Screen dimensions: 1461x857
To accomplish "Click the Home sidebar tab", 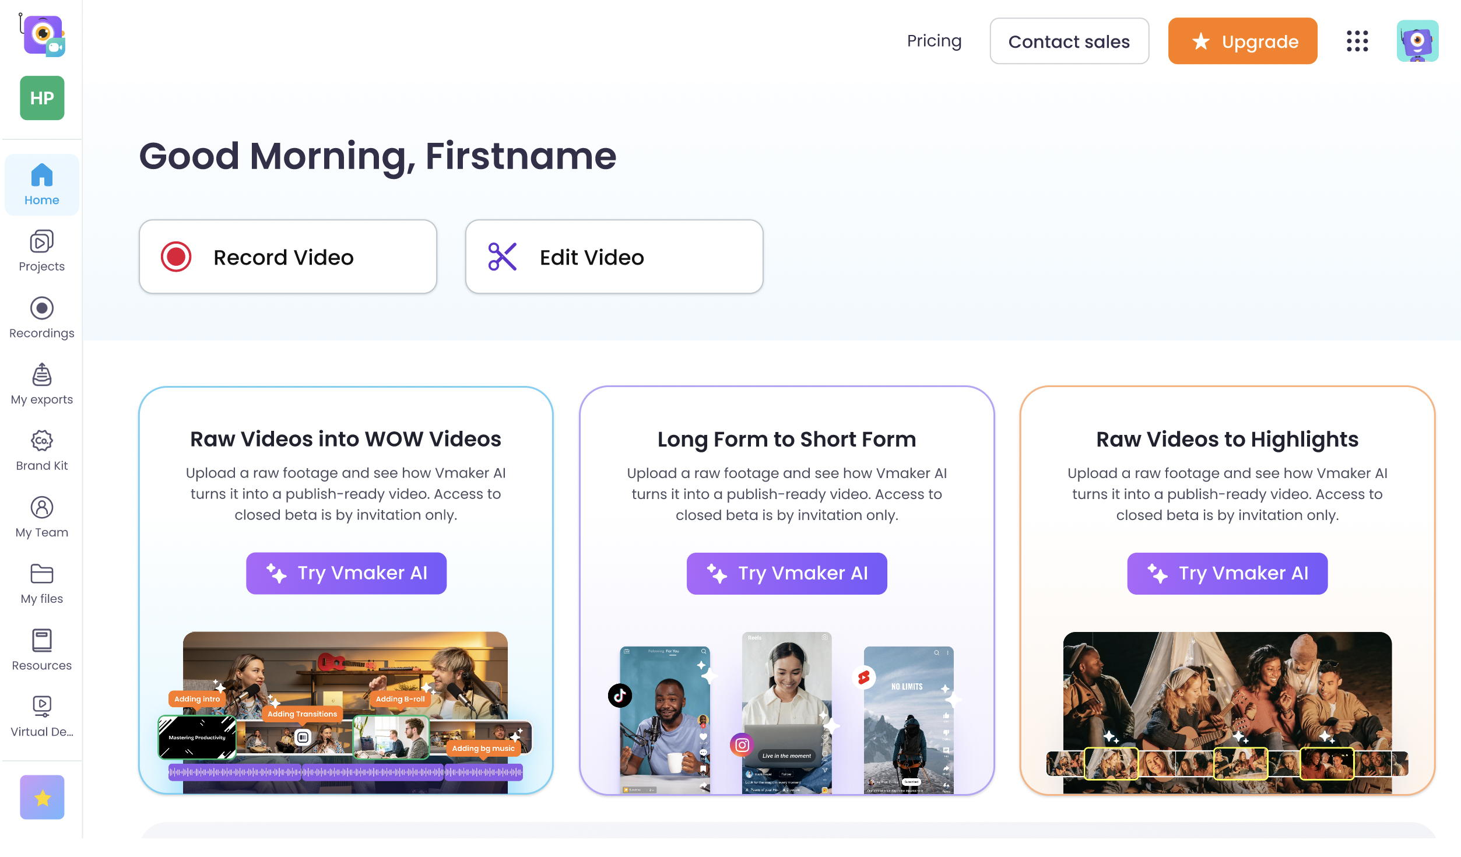I will coord(41,185).
